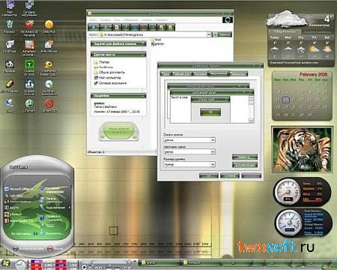Click the Log Off button in Start menu

[28, 248]
